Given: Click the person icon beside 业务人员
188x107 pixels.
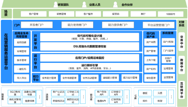Looking at the screenshot, I should 84,5.
